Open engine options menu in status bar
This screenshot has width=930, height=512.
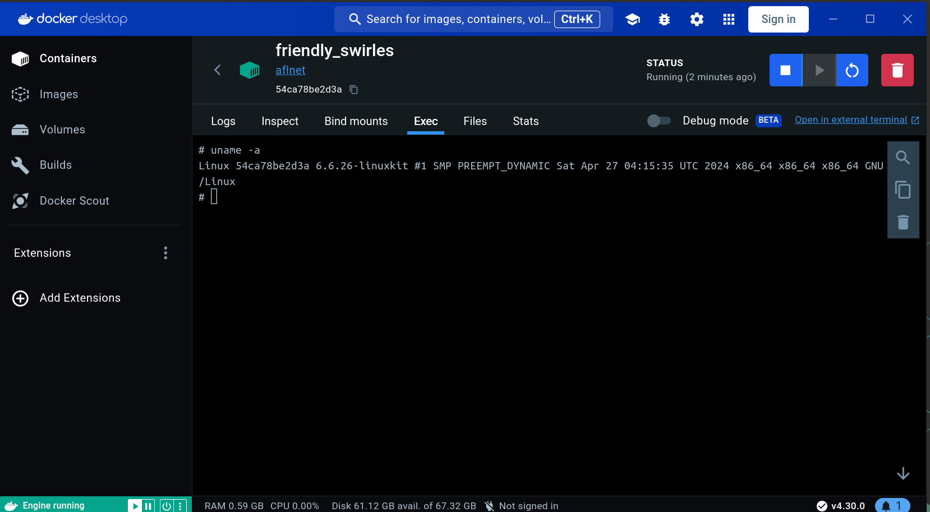tap(180, 506)
